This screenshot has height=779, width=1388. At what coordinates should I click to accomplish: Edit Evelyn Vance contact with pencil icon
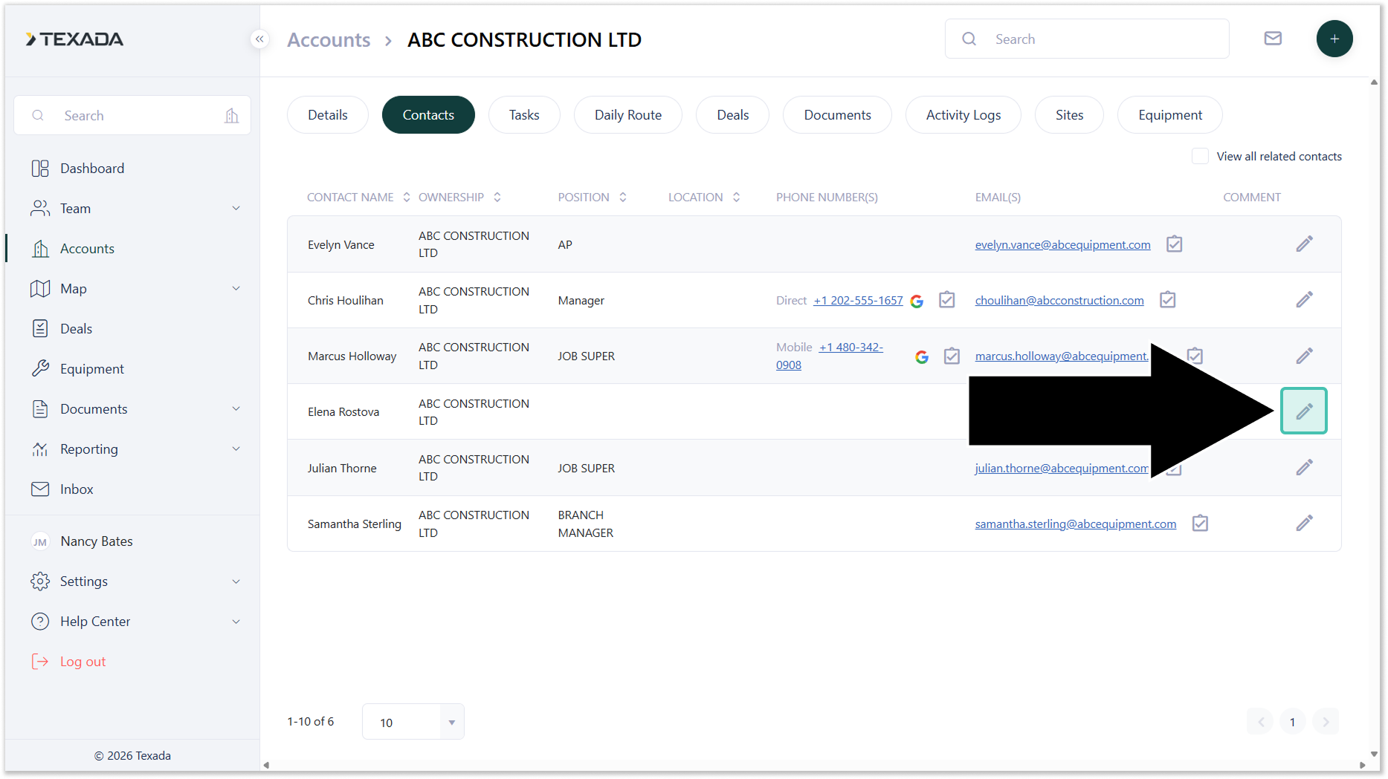(1304, 244)
